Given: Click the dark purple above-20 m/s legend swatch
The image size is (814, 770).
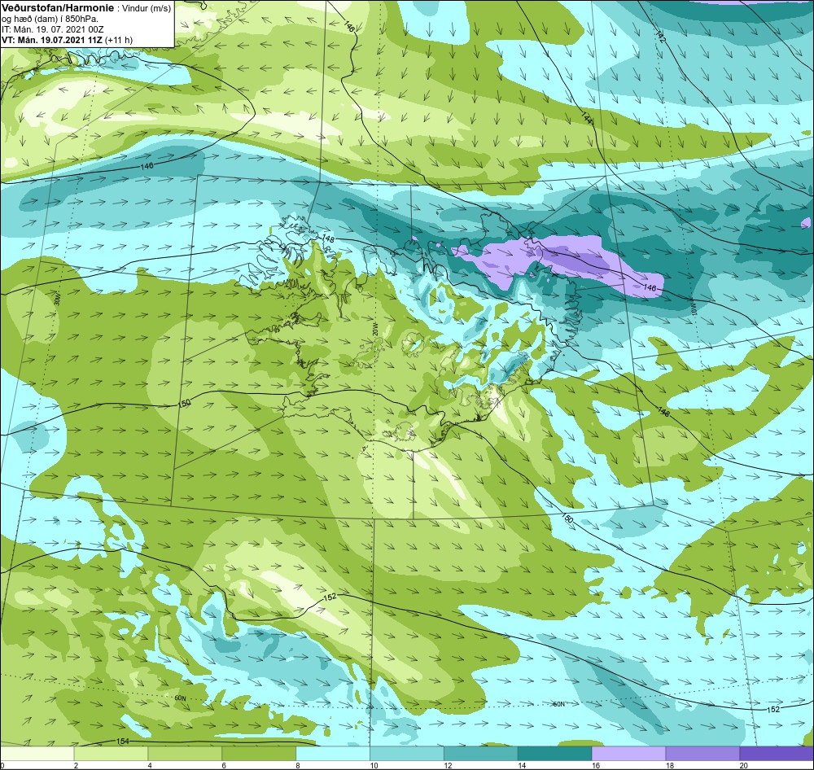Looking at the screenshot, I should [777, 753].
